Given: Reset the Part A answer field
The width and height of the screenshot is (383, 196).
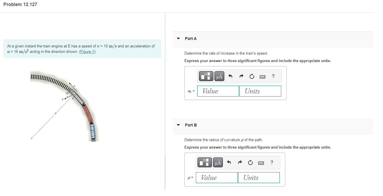Looking at the screenshot, I should click(x=252, y=76).
